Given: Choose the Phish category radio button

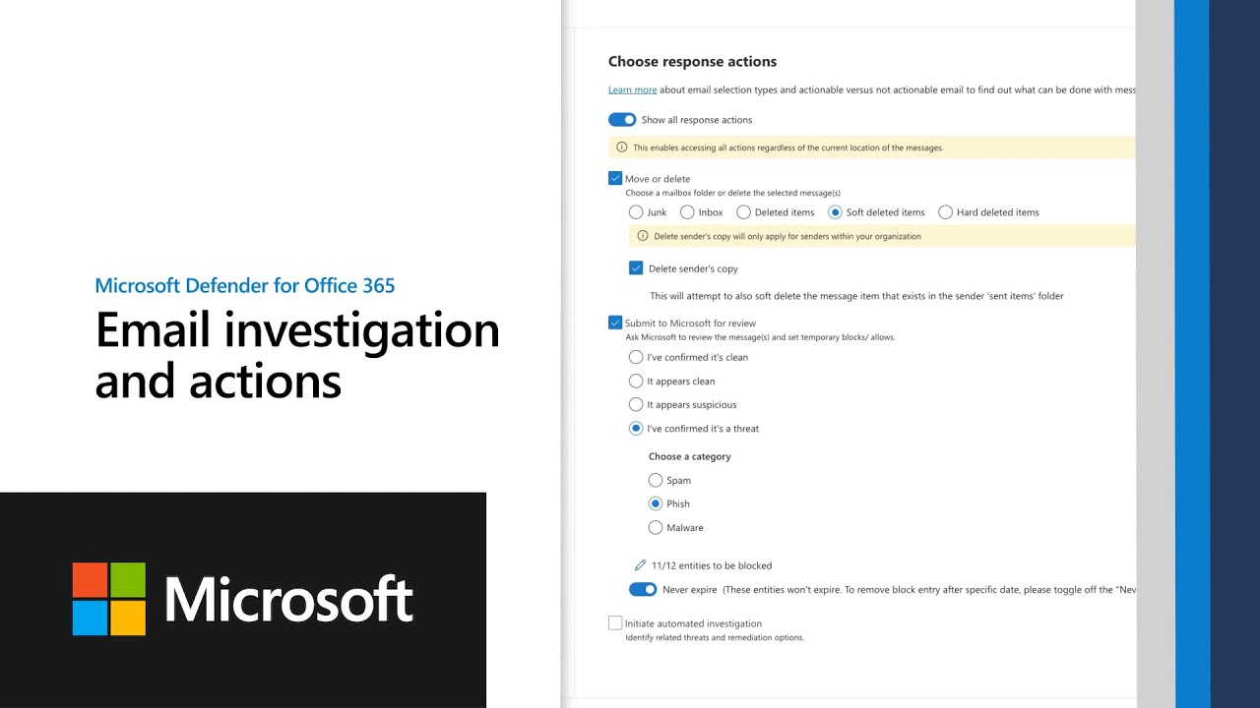Looking at the screenshot, I should (656, 503).
